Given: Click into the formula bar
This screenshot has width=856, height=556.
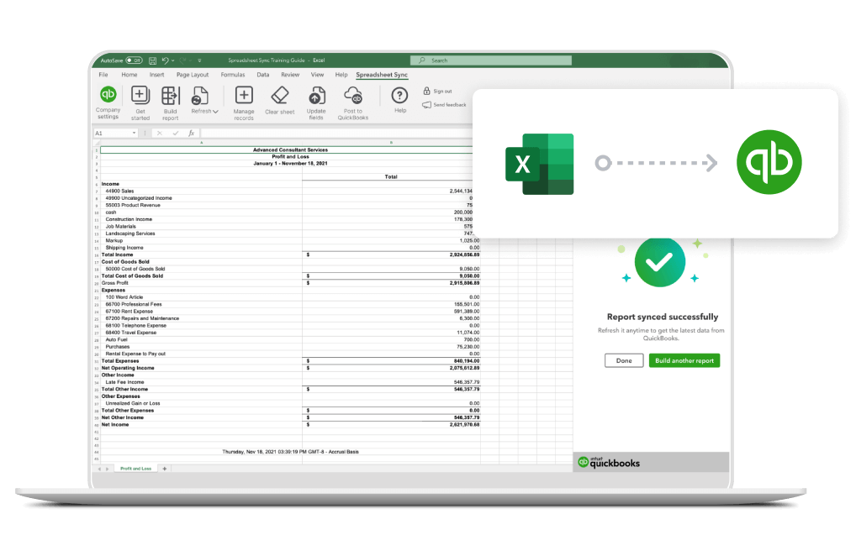Looking at the screenshot, I should click(x=336, y=133).
